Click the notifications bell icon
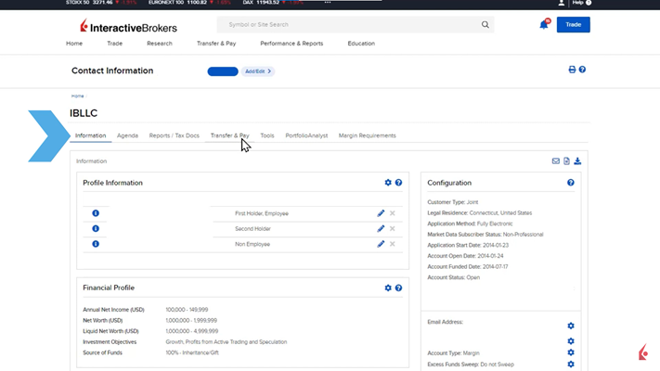The image size is (660, 371). 544,24
